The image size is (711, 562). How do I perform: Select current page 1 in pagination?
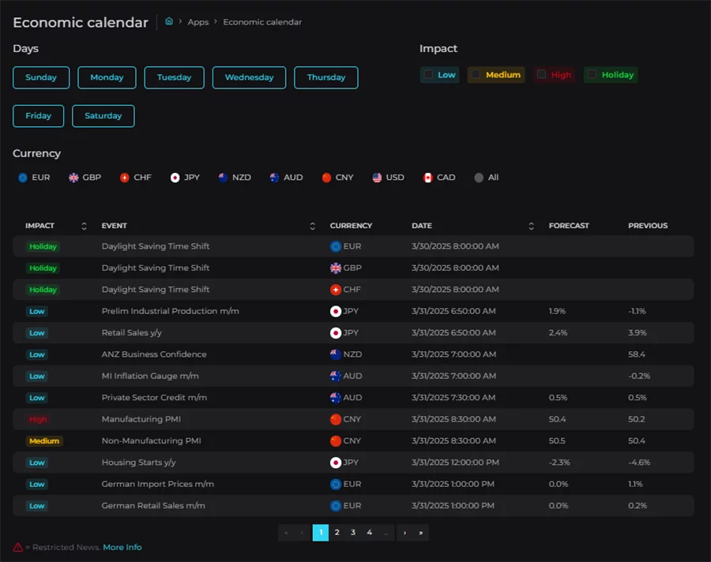[x=321, y=533]
